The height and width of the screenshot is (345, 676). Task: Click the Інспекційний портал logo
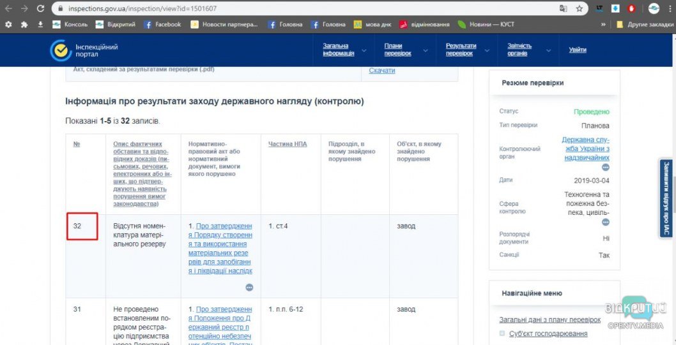84,50
